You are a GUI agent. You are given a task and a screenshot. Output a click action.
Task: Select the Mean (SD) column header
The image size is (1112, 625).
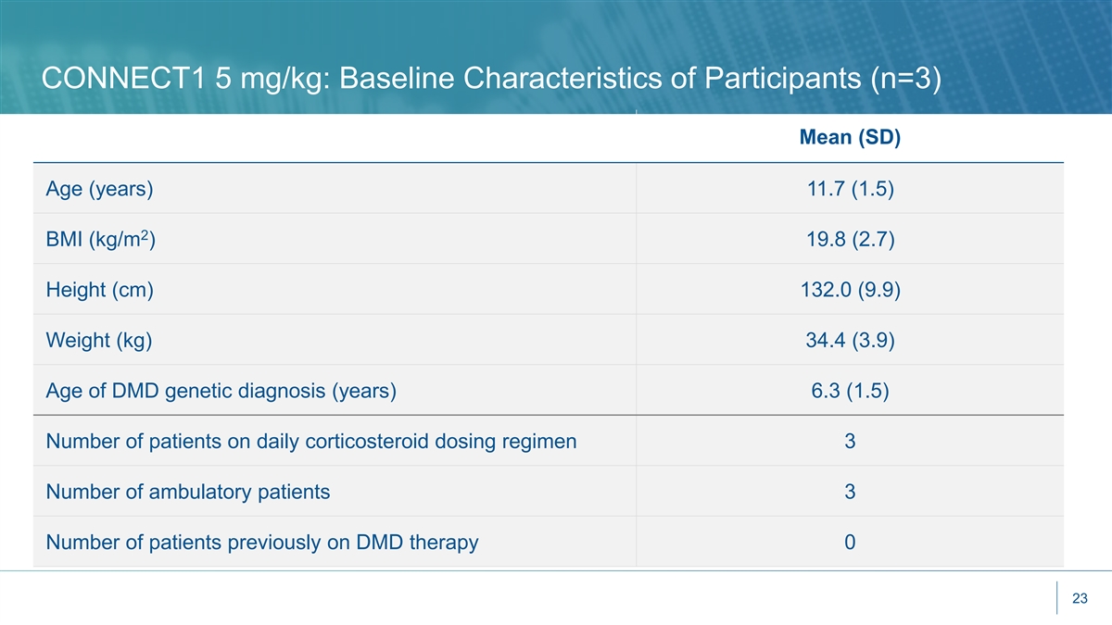pyautogui.click(x=850, y=138)
